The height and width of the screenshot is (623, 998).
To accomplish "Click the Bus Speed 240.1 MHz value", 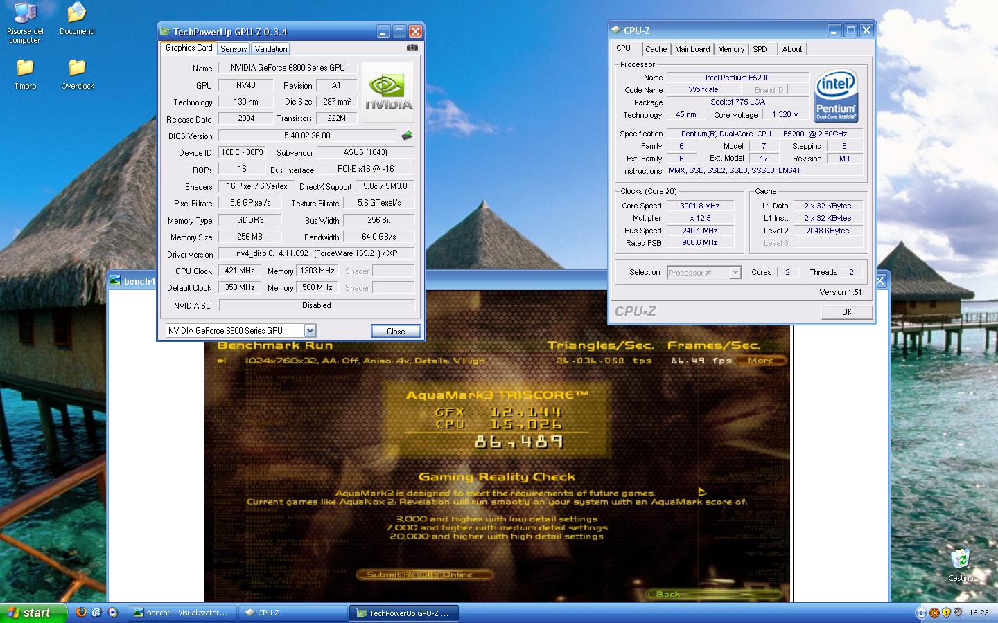I will click(x=699, y=231).
